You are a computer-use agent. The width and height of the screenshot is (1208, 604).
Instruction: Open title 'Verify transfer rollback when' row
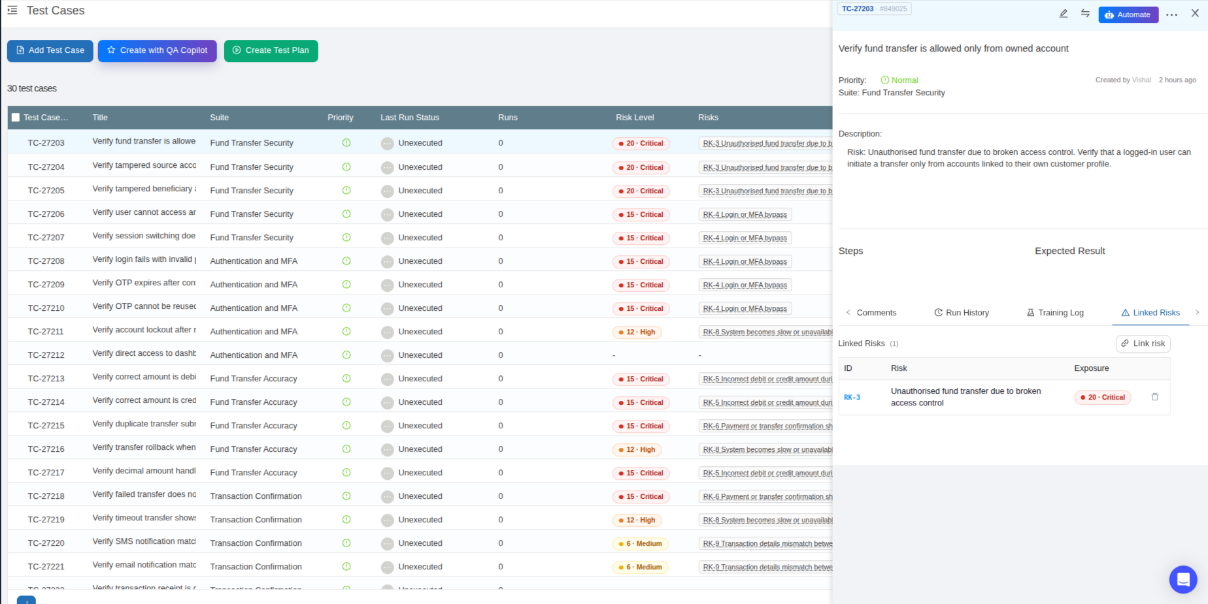144,447
